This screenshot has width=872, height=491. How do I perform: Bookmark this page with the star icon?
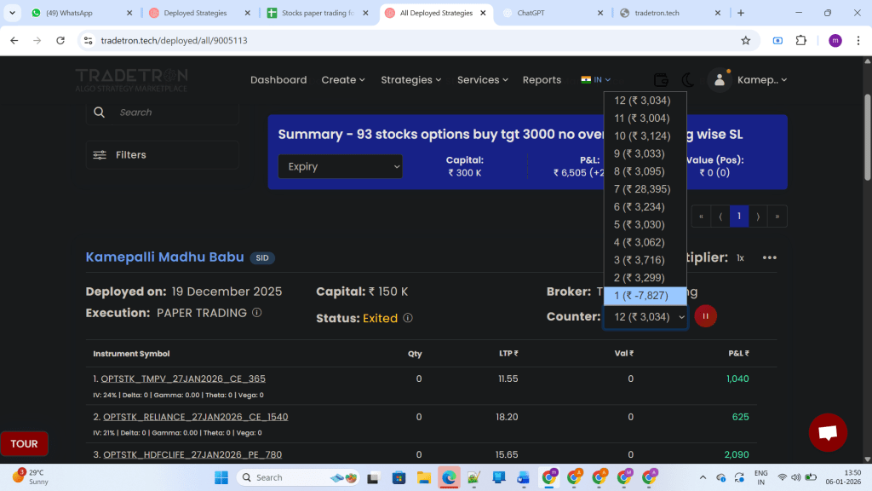tap(745, 40)
